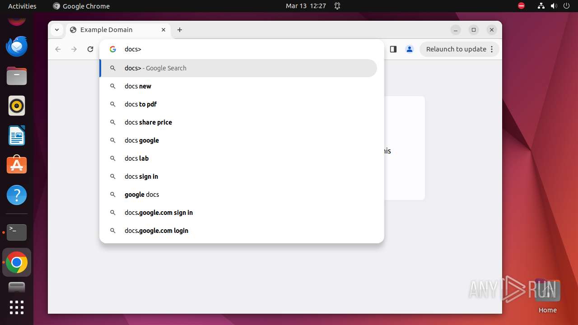Choose the 'docs to pdf' suggestion
This screenshot has width=578, height=325.
tap(238, 104)
